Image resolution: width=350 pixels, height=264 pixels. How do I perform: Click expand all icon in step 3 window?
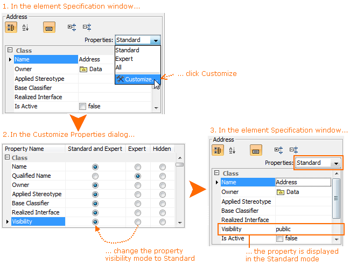(x=278, y=150)
